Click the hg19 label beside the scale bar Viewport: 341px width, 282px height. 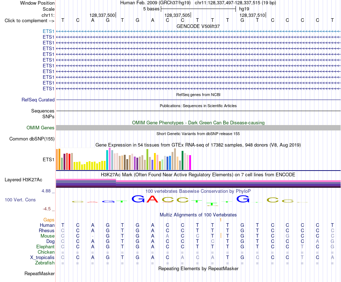pyautogui.click(x=244, y=9)
